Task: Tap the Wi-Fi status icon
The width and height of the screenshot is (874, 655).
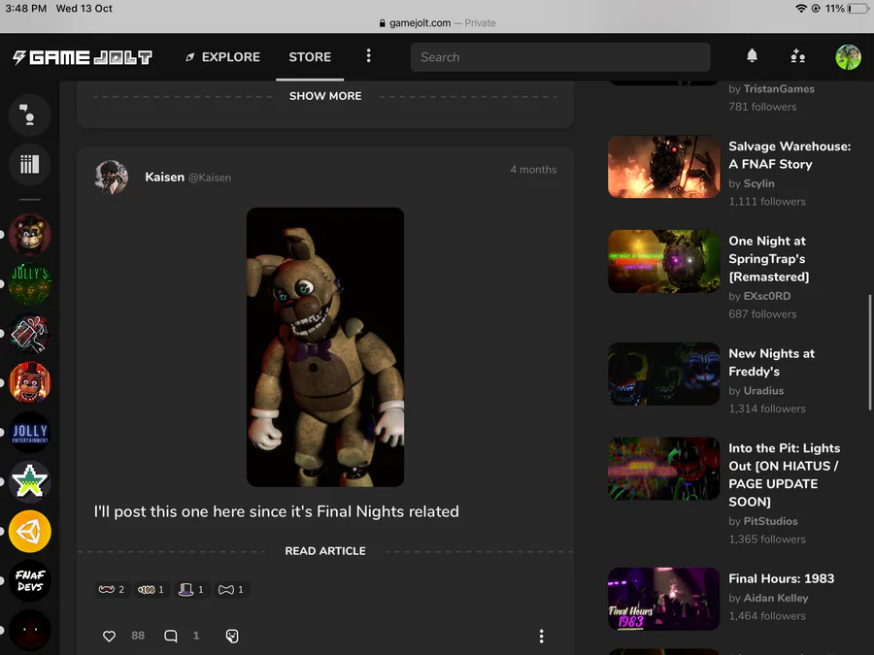Action: [x=801, y=9]
